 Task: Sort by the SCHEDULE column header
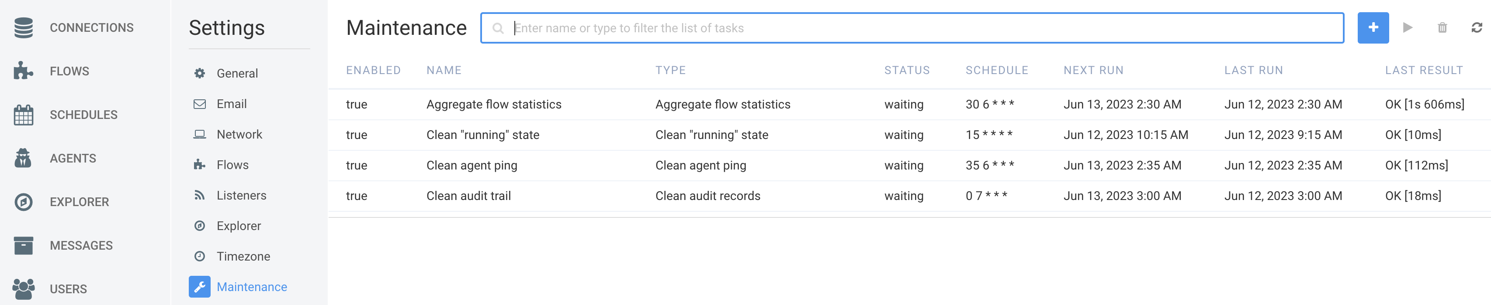click(x=997, y=71)
